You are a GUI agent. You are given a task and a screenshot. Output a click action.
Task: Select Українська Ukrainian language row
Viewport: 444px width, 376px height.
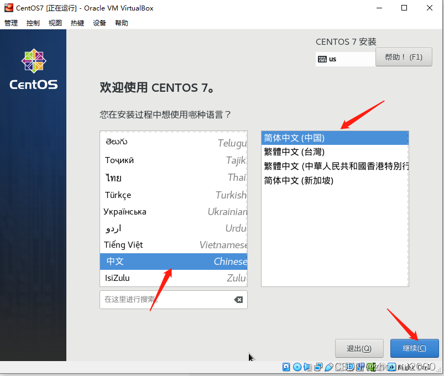[174, 211]
